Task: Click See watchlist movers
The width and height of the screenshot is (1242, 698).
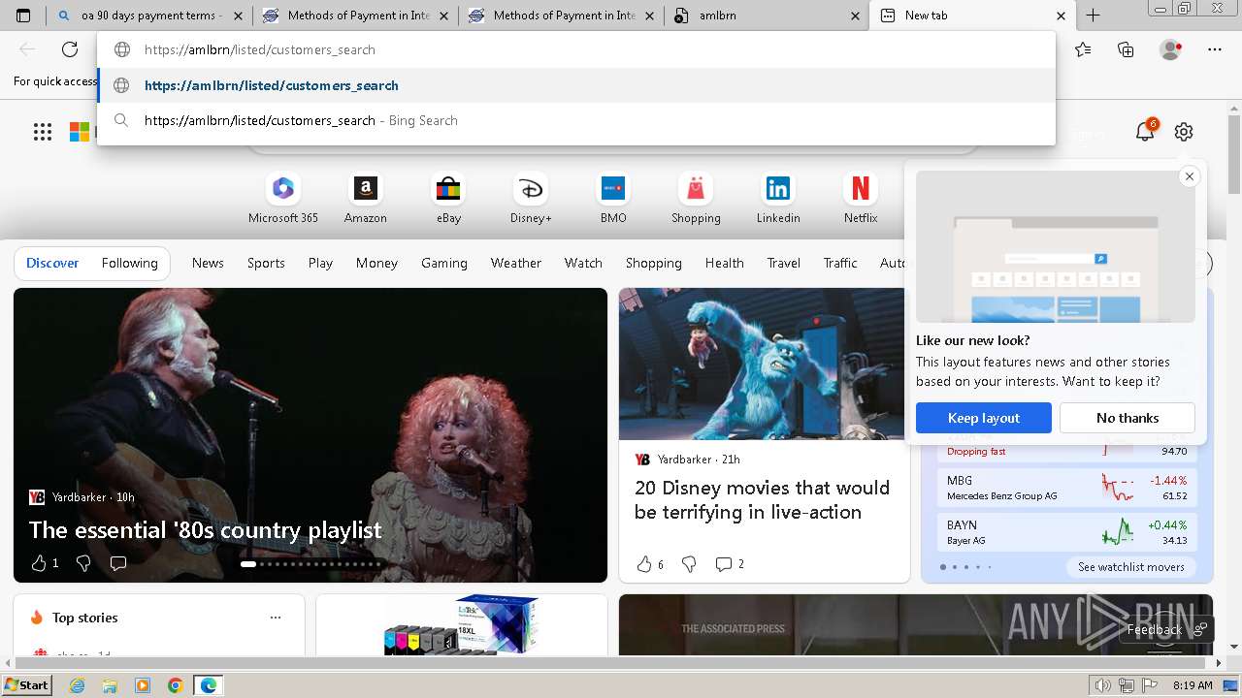Action: click(1130, 567)
